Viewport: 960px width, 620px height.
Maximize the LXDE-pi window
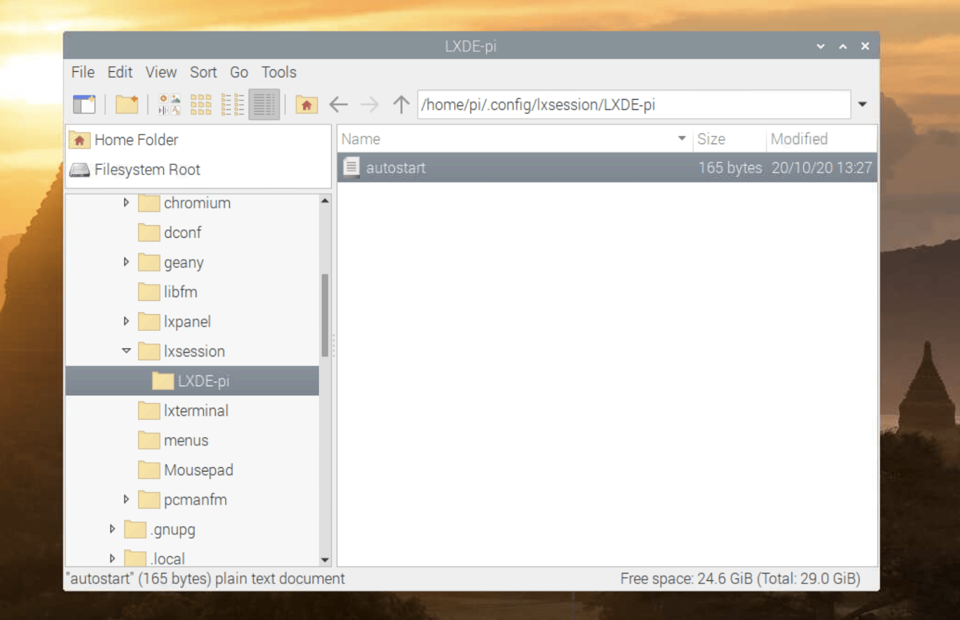pos(843,46)
